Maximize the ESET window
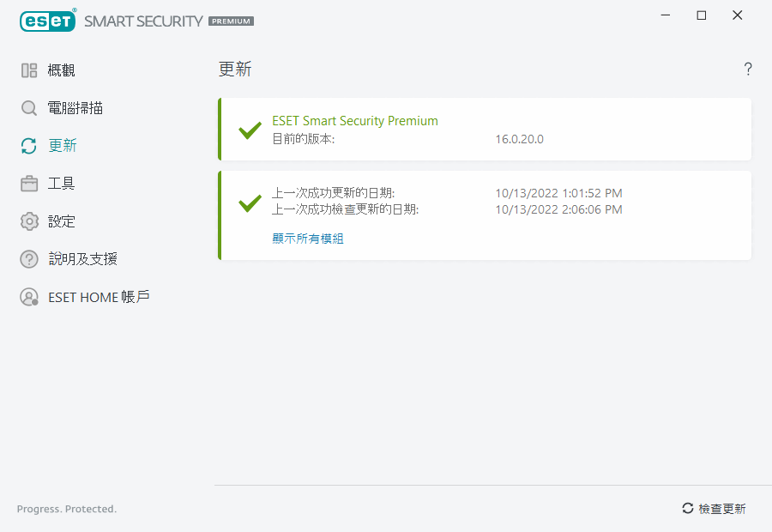Screen dimensions: 772x532 (702, 15)
